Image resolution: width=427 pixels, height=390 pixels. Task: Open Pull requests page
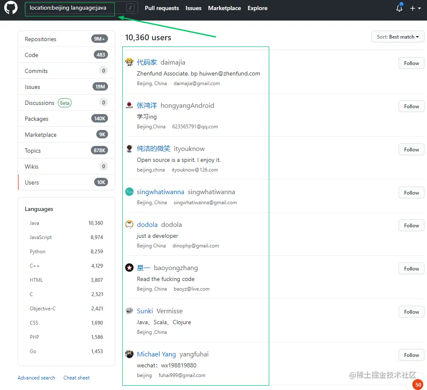click(162, 8)
